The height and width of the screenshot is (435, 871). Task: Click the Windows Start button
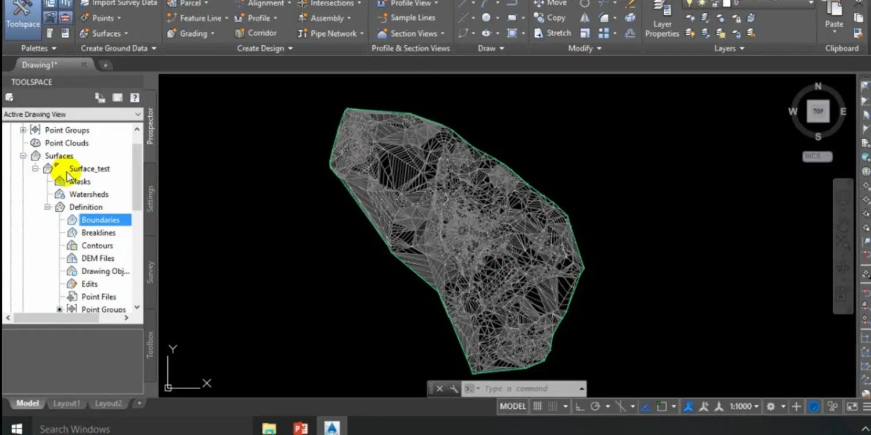point(17,429)
